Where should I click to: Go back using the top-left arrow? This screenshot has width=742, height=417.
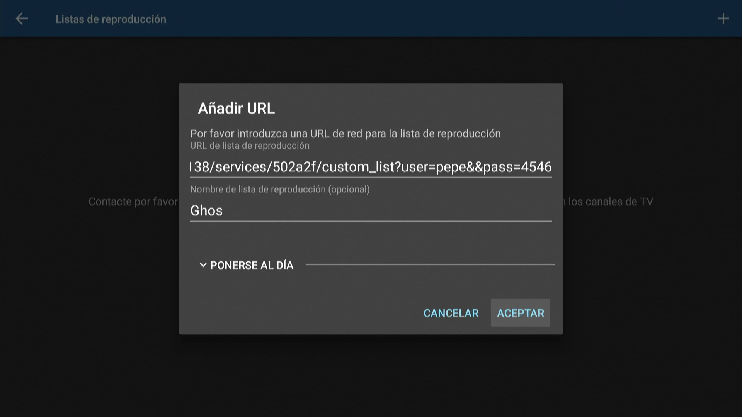click(22, 19)
